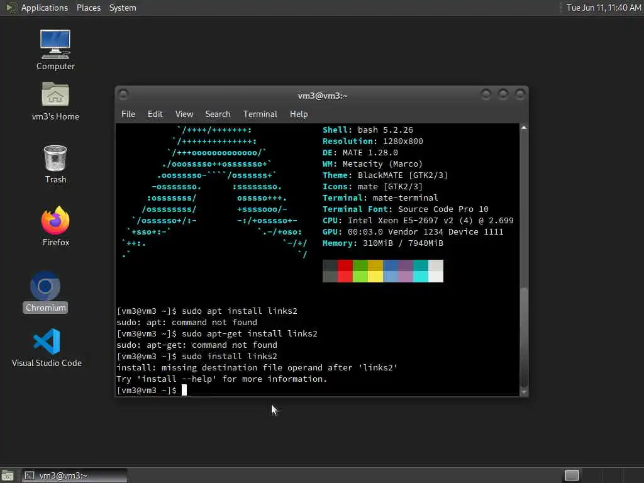
Task: Select the Trash desktop icon
Action: (55, 164)
